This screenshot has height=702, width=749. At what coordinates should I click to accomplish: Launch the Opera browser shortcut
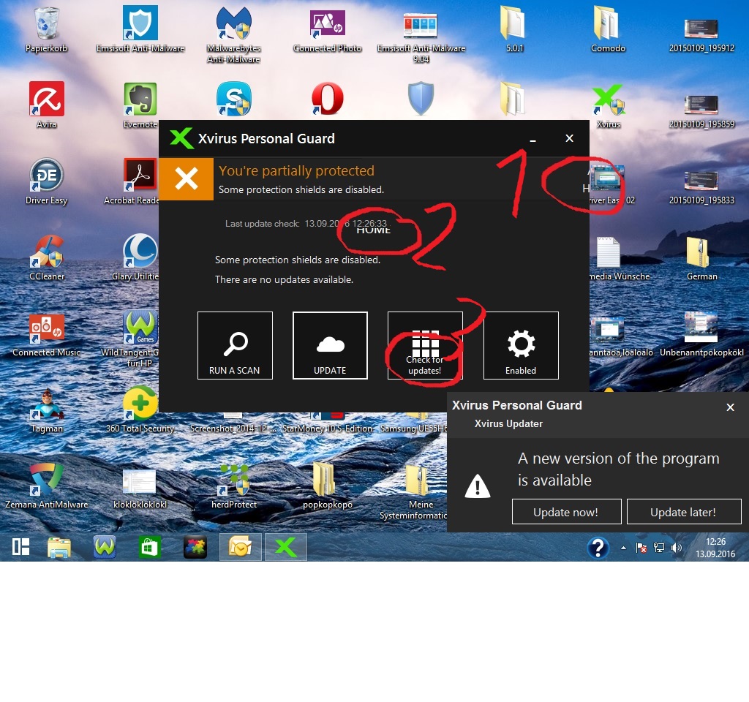[327, 99]
